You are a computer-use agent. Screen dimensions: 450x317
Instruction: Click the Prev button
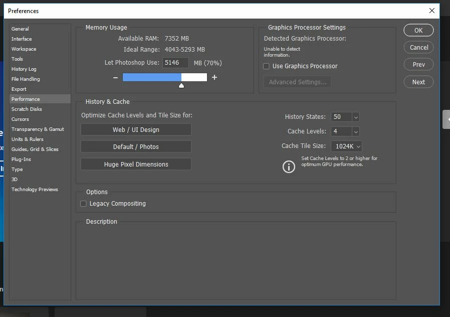(x=418, y=65)
